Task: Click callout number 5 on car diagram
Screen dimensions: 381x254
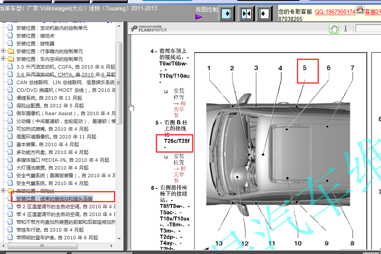Action: [305, 68]
